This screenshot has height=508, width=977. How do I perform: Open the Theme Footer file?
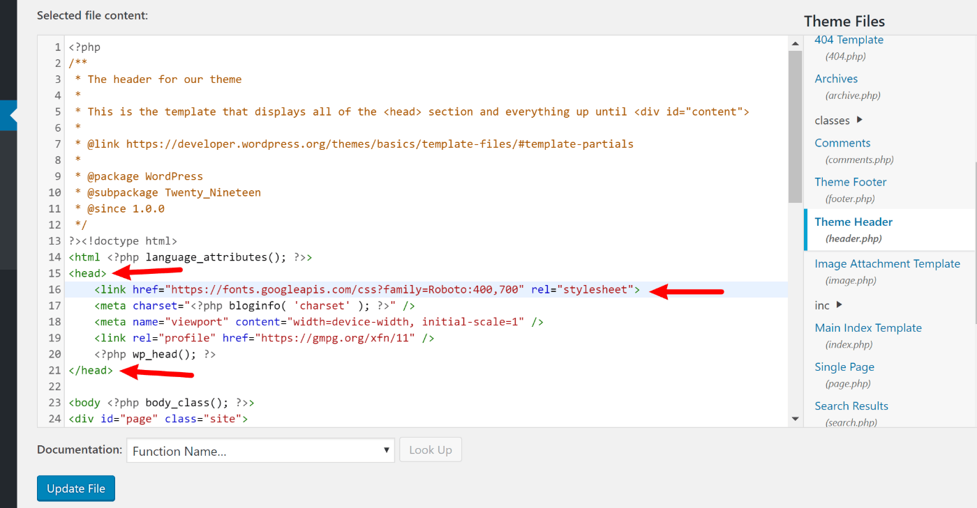tap(850, 181)
